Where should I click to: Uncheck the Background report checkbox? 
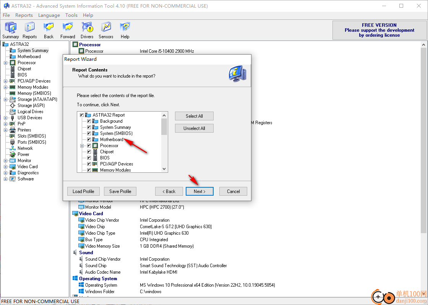89,121
